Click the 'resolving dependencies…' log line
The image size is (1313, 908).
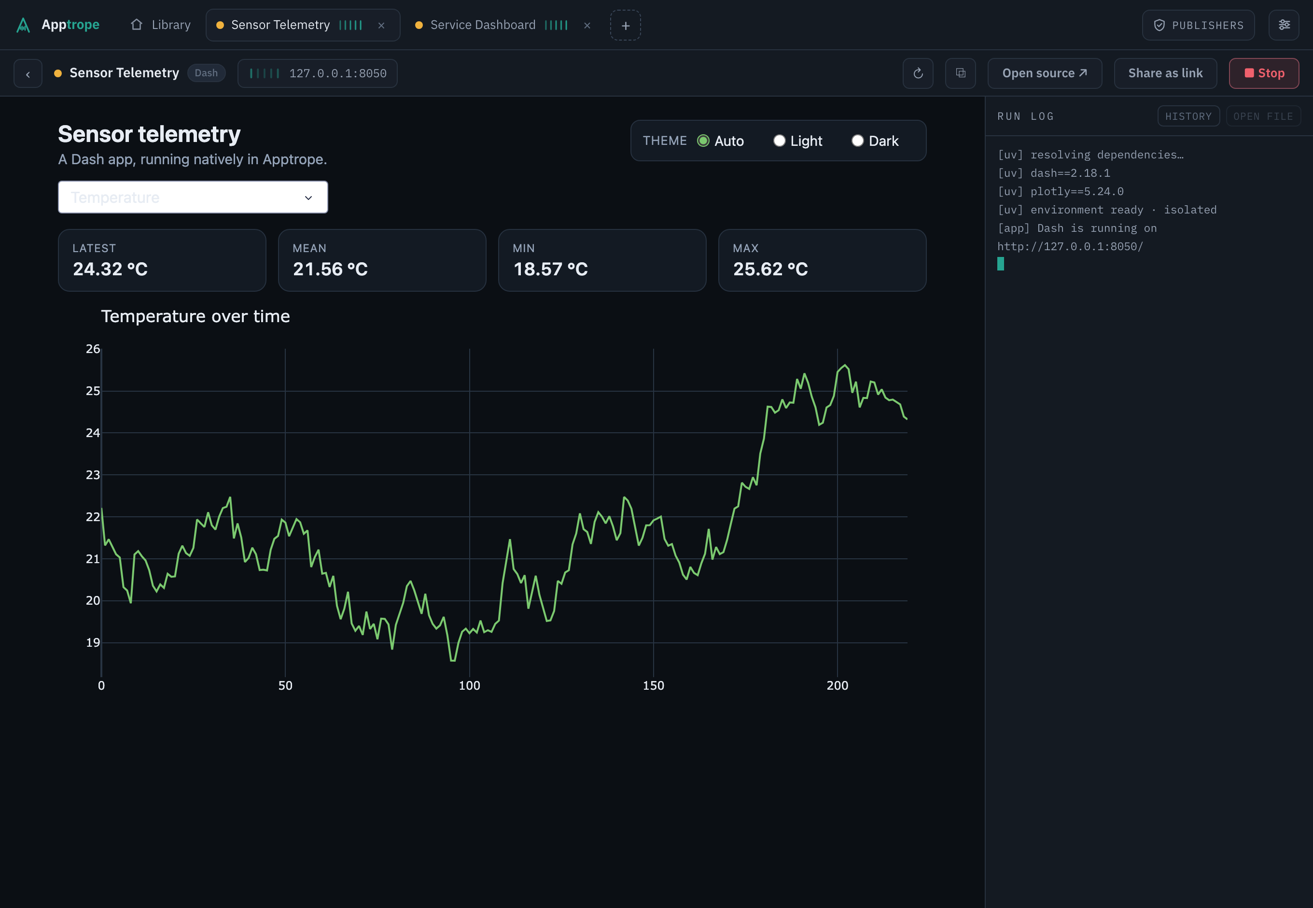tap(1090, 155)
